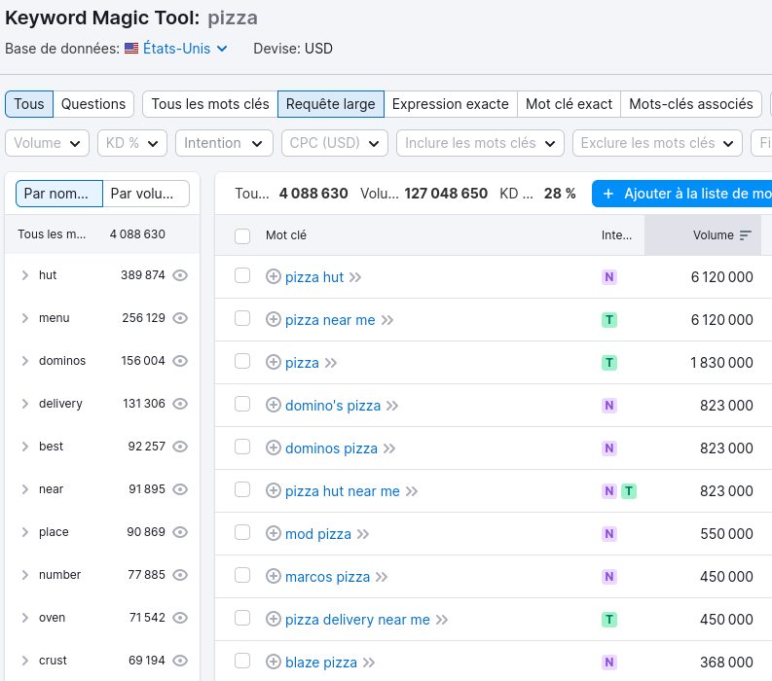Click the US flag icon near États-Unis
Viewport: 772px width, 681px height.
coord(131,49)
